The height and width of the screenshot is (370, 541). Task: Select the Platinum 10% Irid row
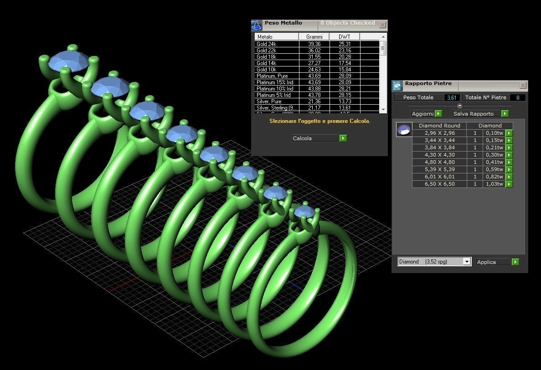tap(317, 89)
